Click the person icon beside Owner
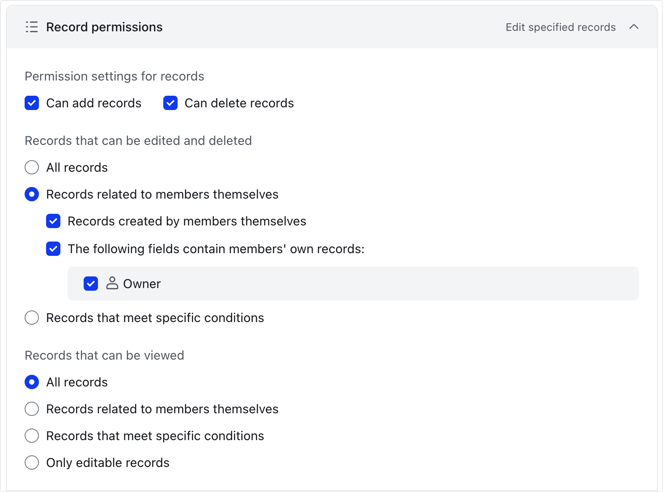Image resolution: width=663 pixels, height=492 pixels. tap(112, 284)
